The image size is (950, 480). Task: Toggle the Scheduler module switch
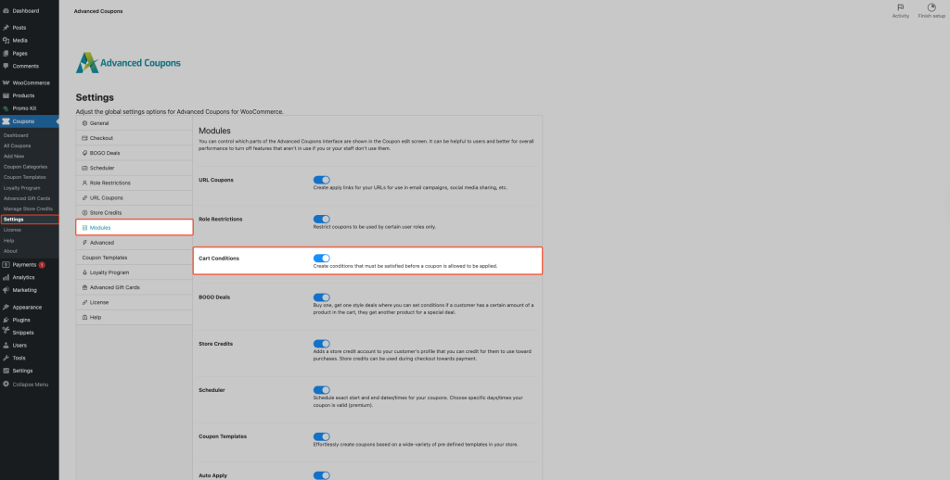pos(322,390)
